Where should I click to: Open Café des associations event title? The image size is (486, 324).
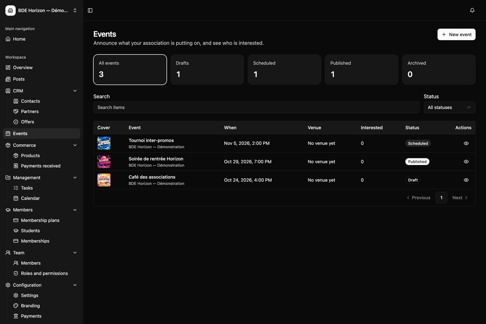point(152,177)
